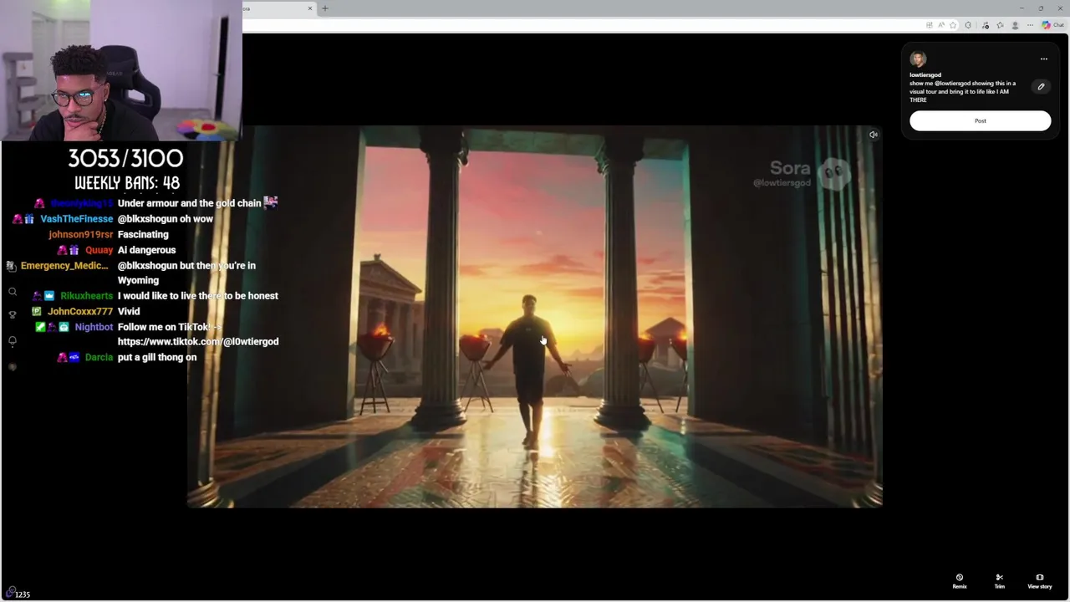Click the apps grid icon in address bar

[x=930, y=25]
